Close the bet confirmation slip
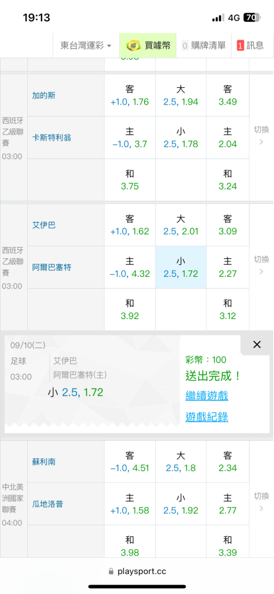 click(257, 345)
